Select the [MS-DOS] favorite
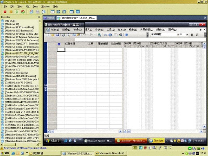This screenshot has width=208, height=156. (10, 21)
